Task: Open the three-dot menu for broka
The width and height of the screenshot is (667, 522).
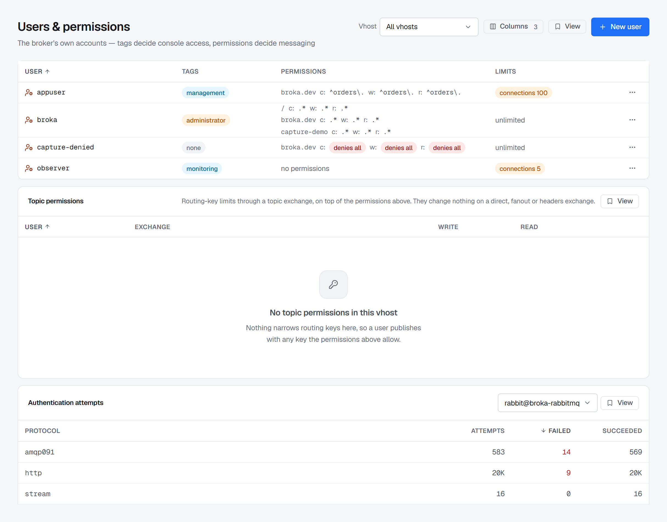Action: click(632, 120)
